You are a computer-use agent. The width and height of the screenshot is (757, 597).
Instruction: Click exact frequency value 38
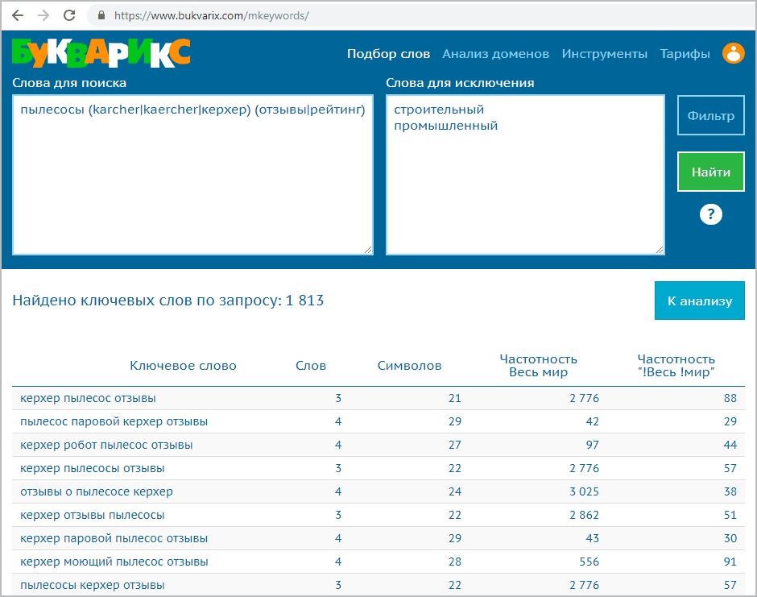(x=730, y=491)
